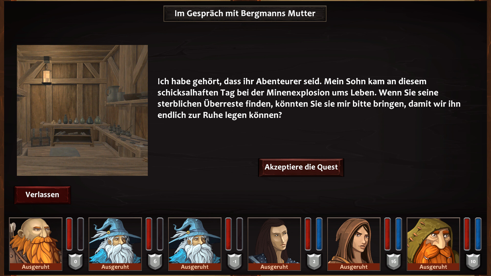
Task: Click the first dwarf's red health bar
Action: coord(69,234)
